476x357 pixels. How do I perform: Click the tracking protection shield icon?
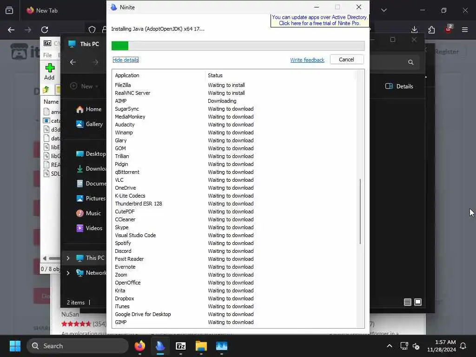pyautogui.click(x=92, y=29)
